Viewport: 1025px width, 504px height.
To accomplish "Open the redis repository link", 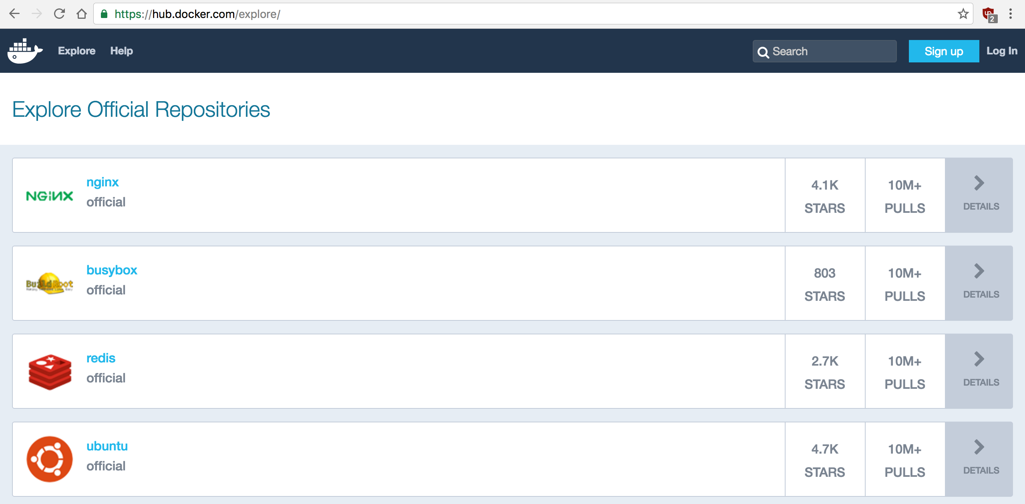I will 101,358.
